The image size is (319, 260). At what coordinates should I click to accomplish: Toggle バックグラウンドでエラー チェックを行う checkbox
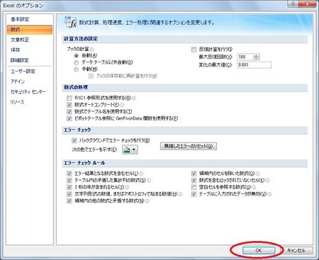[x=74, y=140]
